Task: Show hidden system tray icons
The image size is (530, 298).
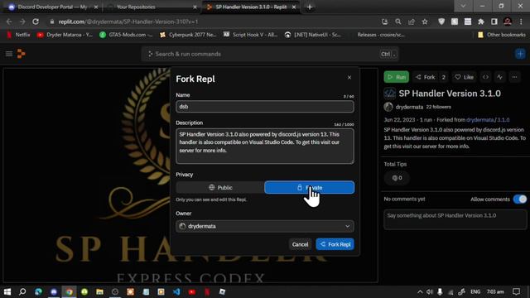Action: coord(420,292)
